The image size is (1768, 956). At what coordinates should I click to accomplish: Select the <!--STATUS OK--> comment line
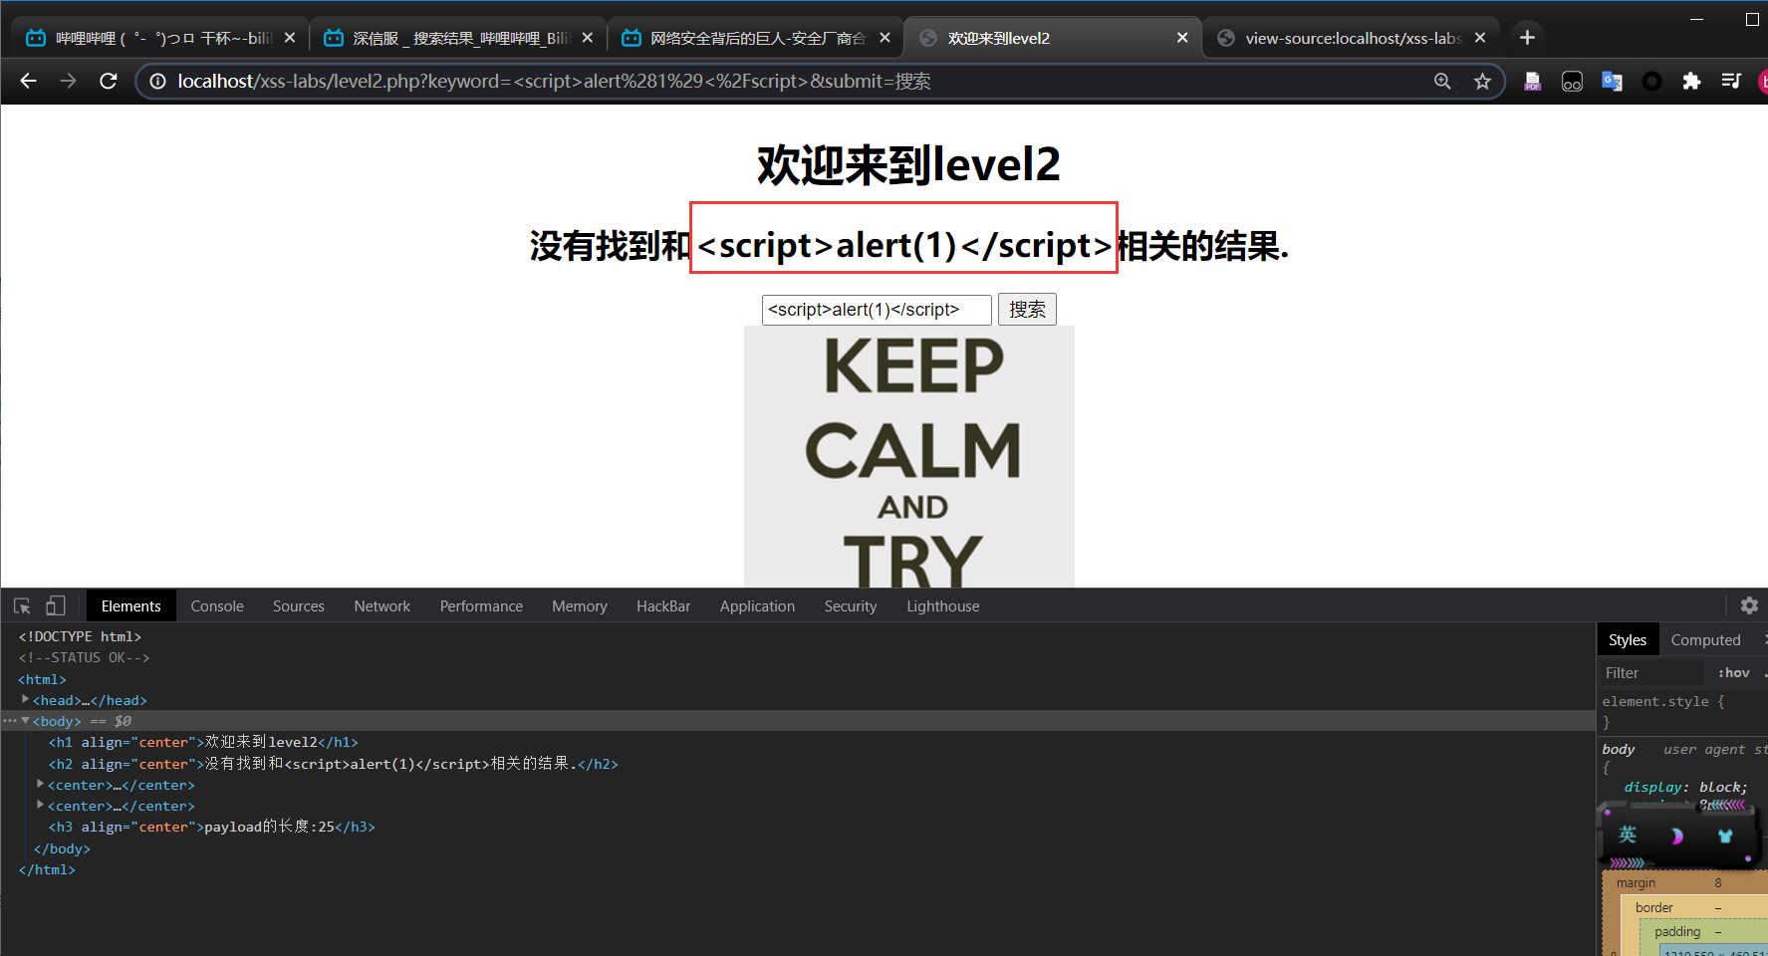(x=84, y=657)
